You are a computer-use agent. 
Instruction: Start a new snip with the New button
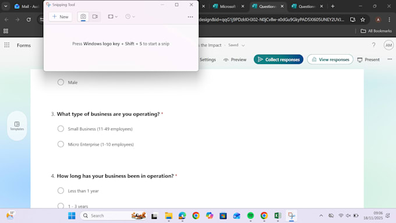[x=61, y=17]
